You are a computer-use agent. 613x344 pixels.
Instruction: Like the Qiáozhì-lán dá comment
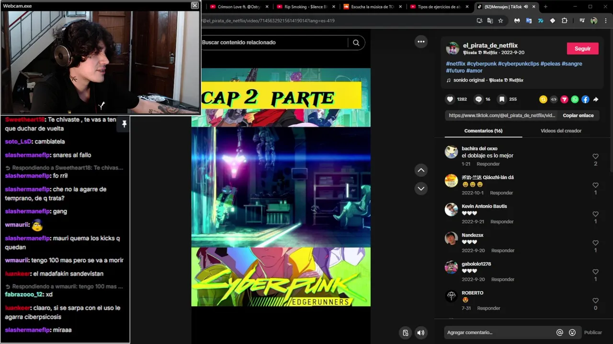point(595,185)
